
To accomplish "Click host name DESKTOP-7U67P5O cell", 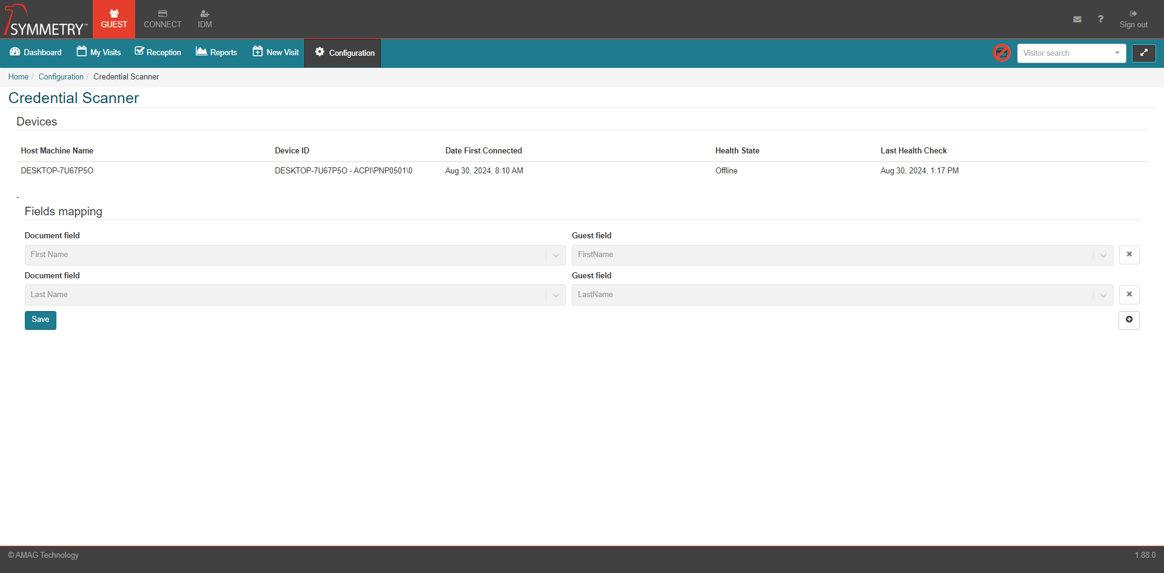I will [x=57, y=171].
